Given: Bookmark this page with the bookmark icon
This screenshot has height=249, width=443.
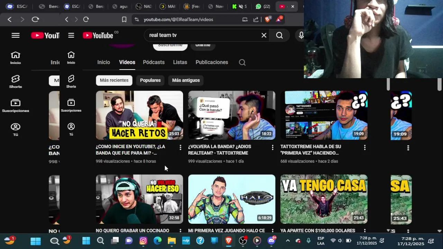Looking at the screenshot, I should [124, 20].
